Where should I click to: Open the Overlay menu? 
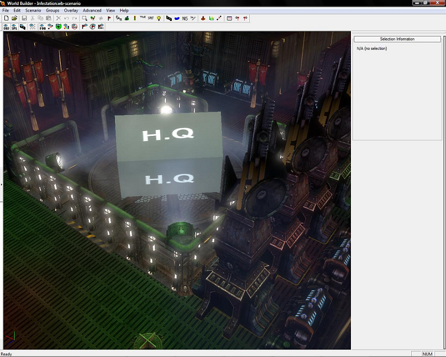click(71, 11)
